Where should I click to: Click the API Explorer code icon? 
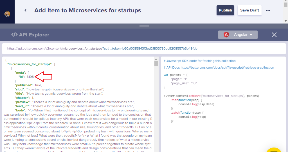coord(14,34)
